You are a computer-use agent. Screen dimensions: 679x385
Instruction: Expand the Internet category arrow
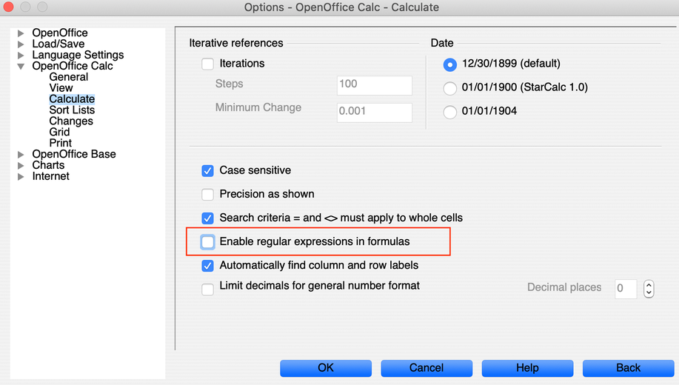[20, 177]
